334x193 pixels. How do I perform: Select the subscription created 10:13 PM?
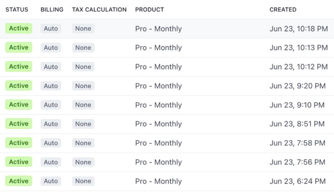tap(299, 48)
